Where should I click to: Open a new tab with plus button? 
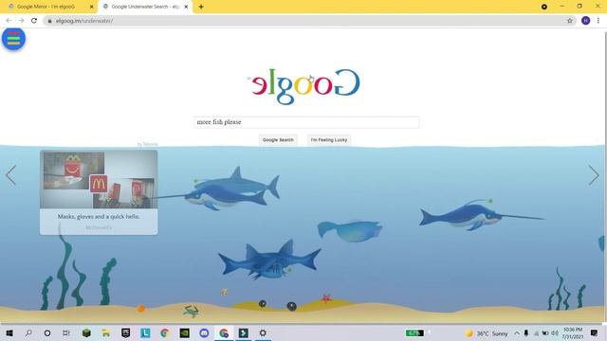pos(201,7)
